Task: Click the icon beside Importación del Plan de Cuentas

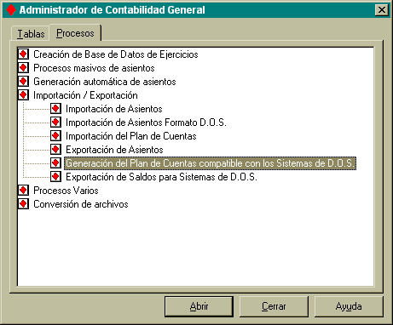Action: click(55, 136)
